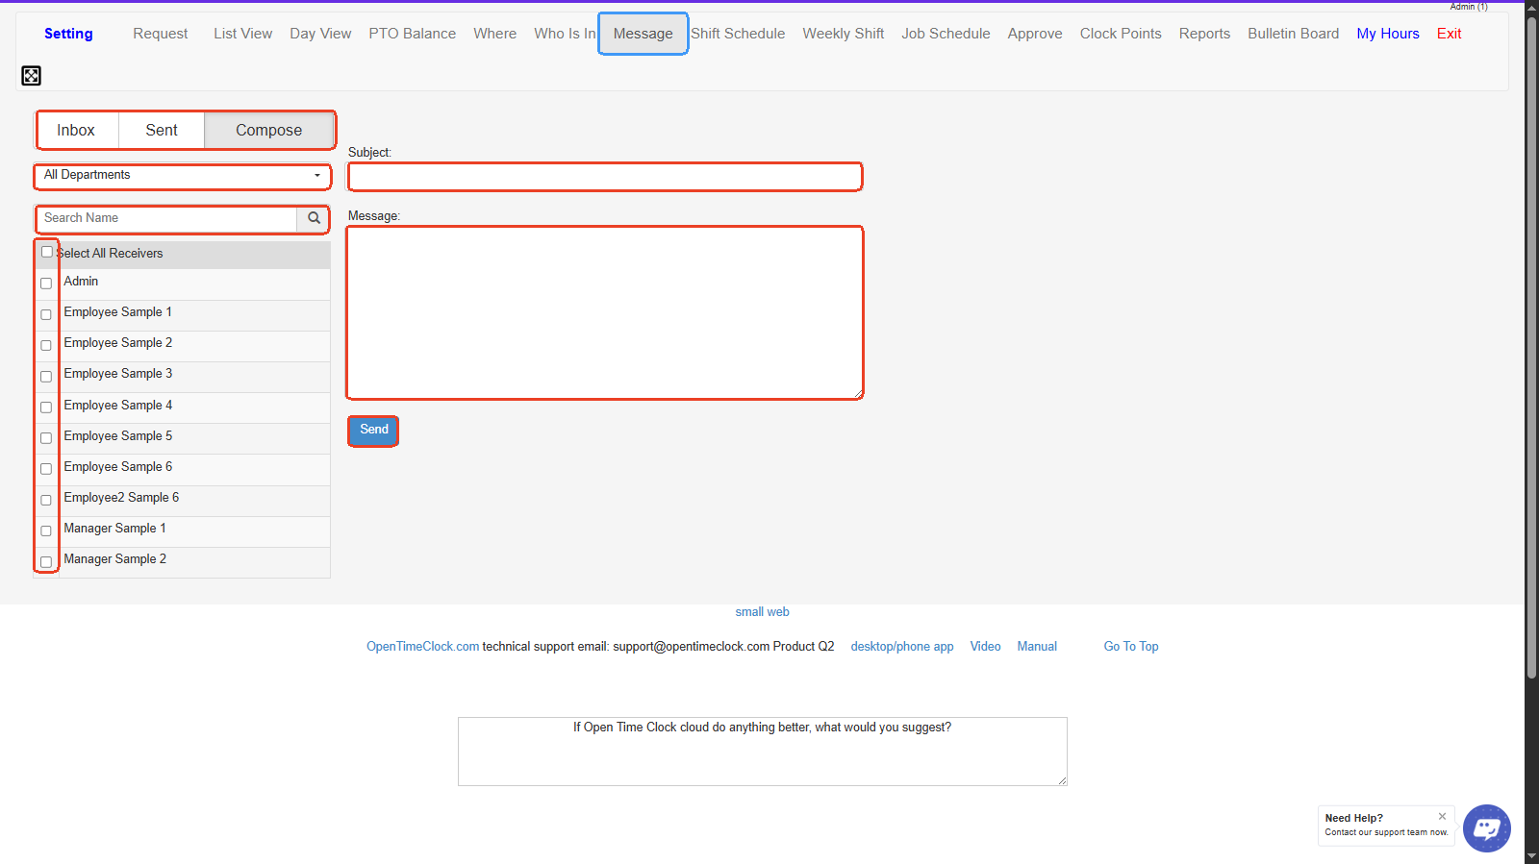The height and width of the screenshot is (864, 1539).
Task: Click the fullscreen expand icon below Setting
Action: [x=31, y=76]
